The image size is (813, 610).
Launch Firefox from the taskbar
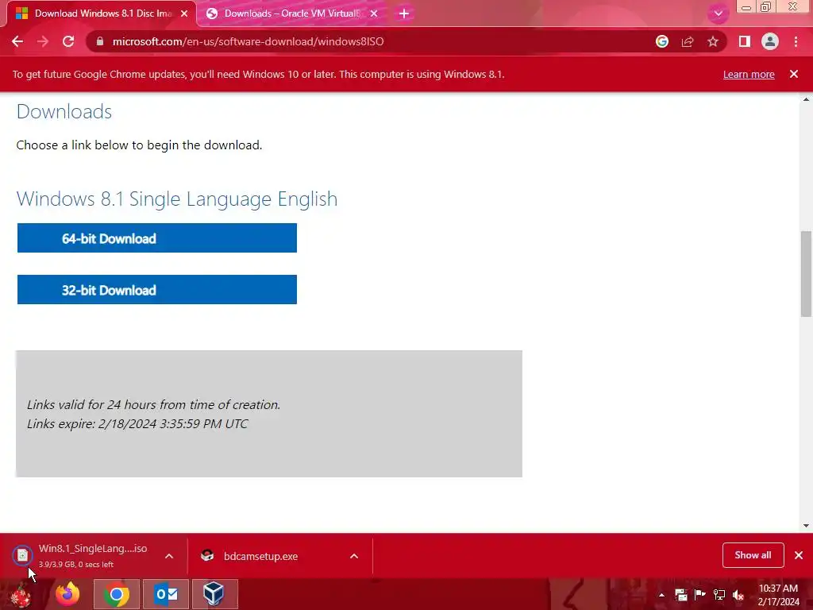[x=68, y=594]
